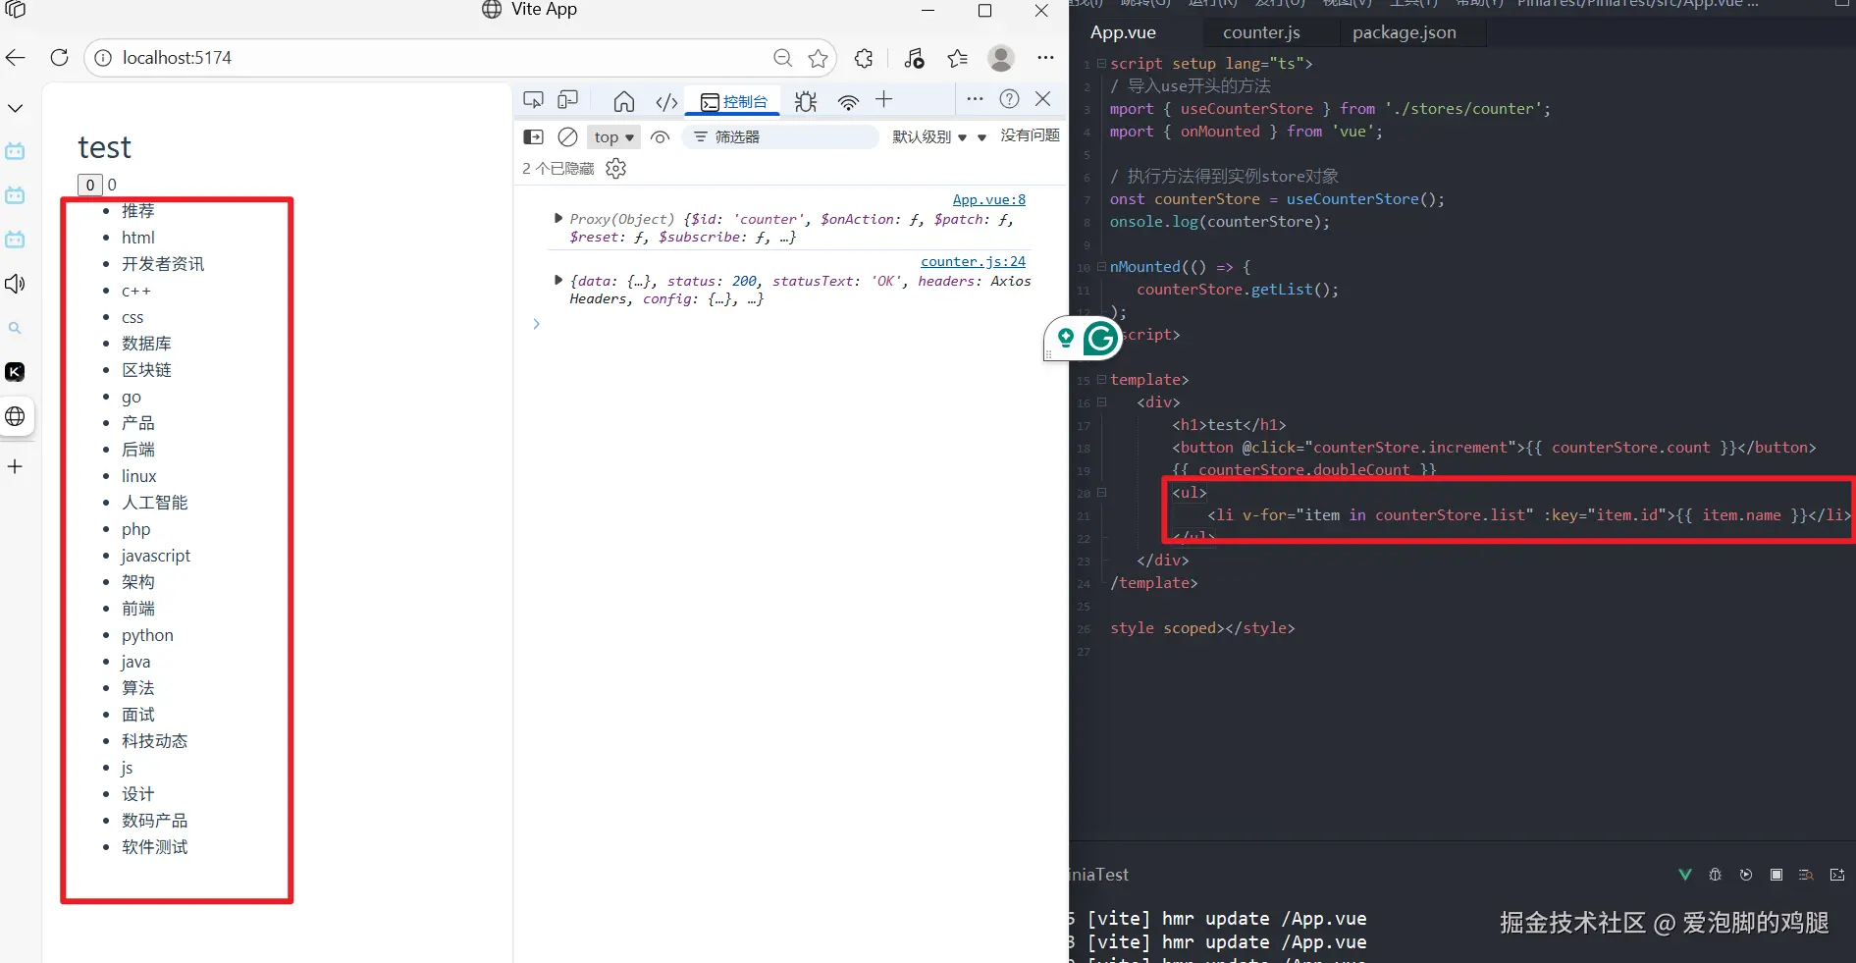Expand the Axios response object entry
1856x963 pixels.
pos(558,281)
